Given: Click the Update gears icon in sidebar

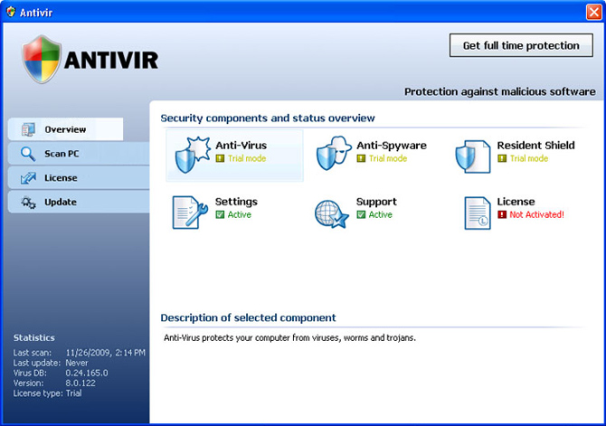Looking at the screenshot, I should (x=28, y=202).
